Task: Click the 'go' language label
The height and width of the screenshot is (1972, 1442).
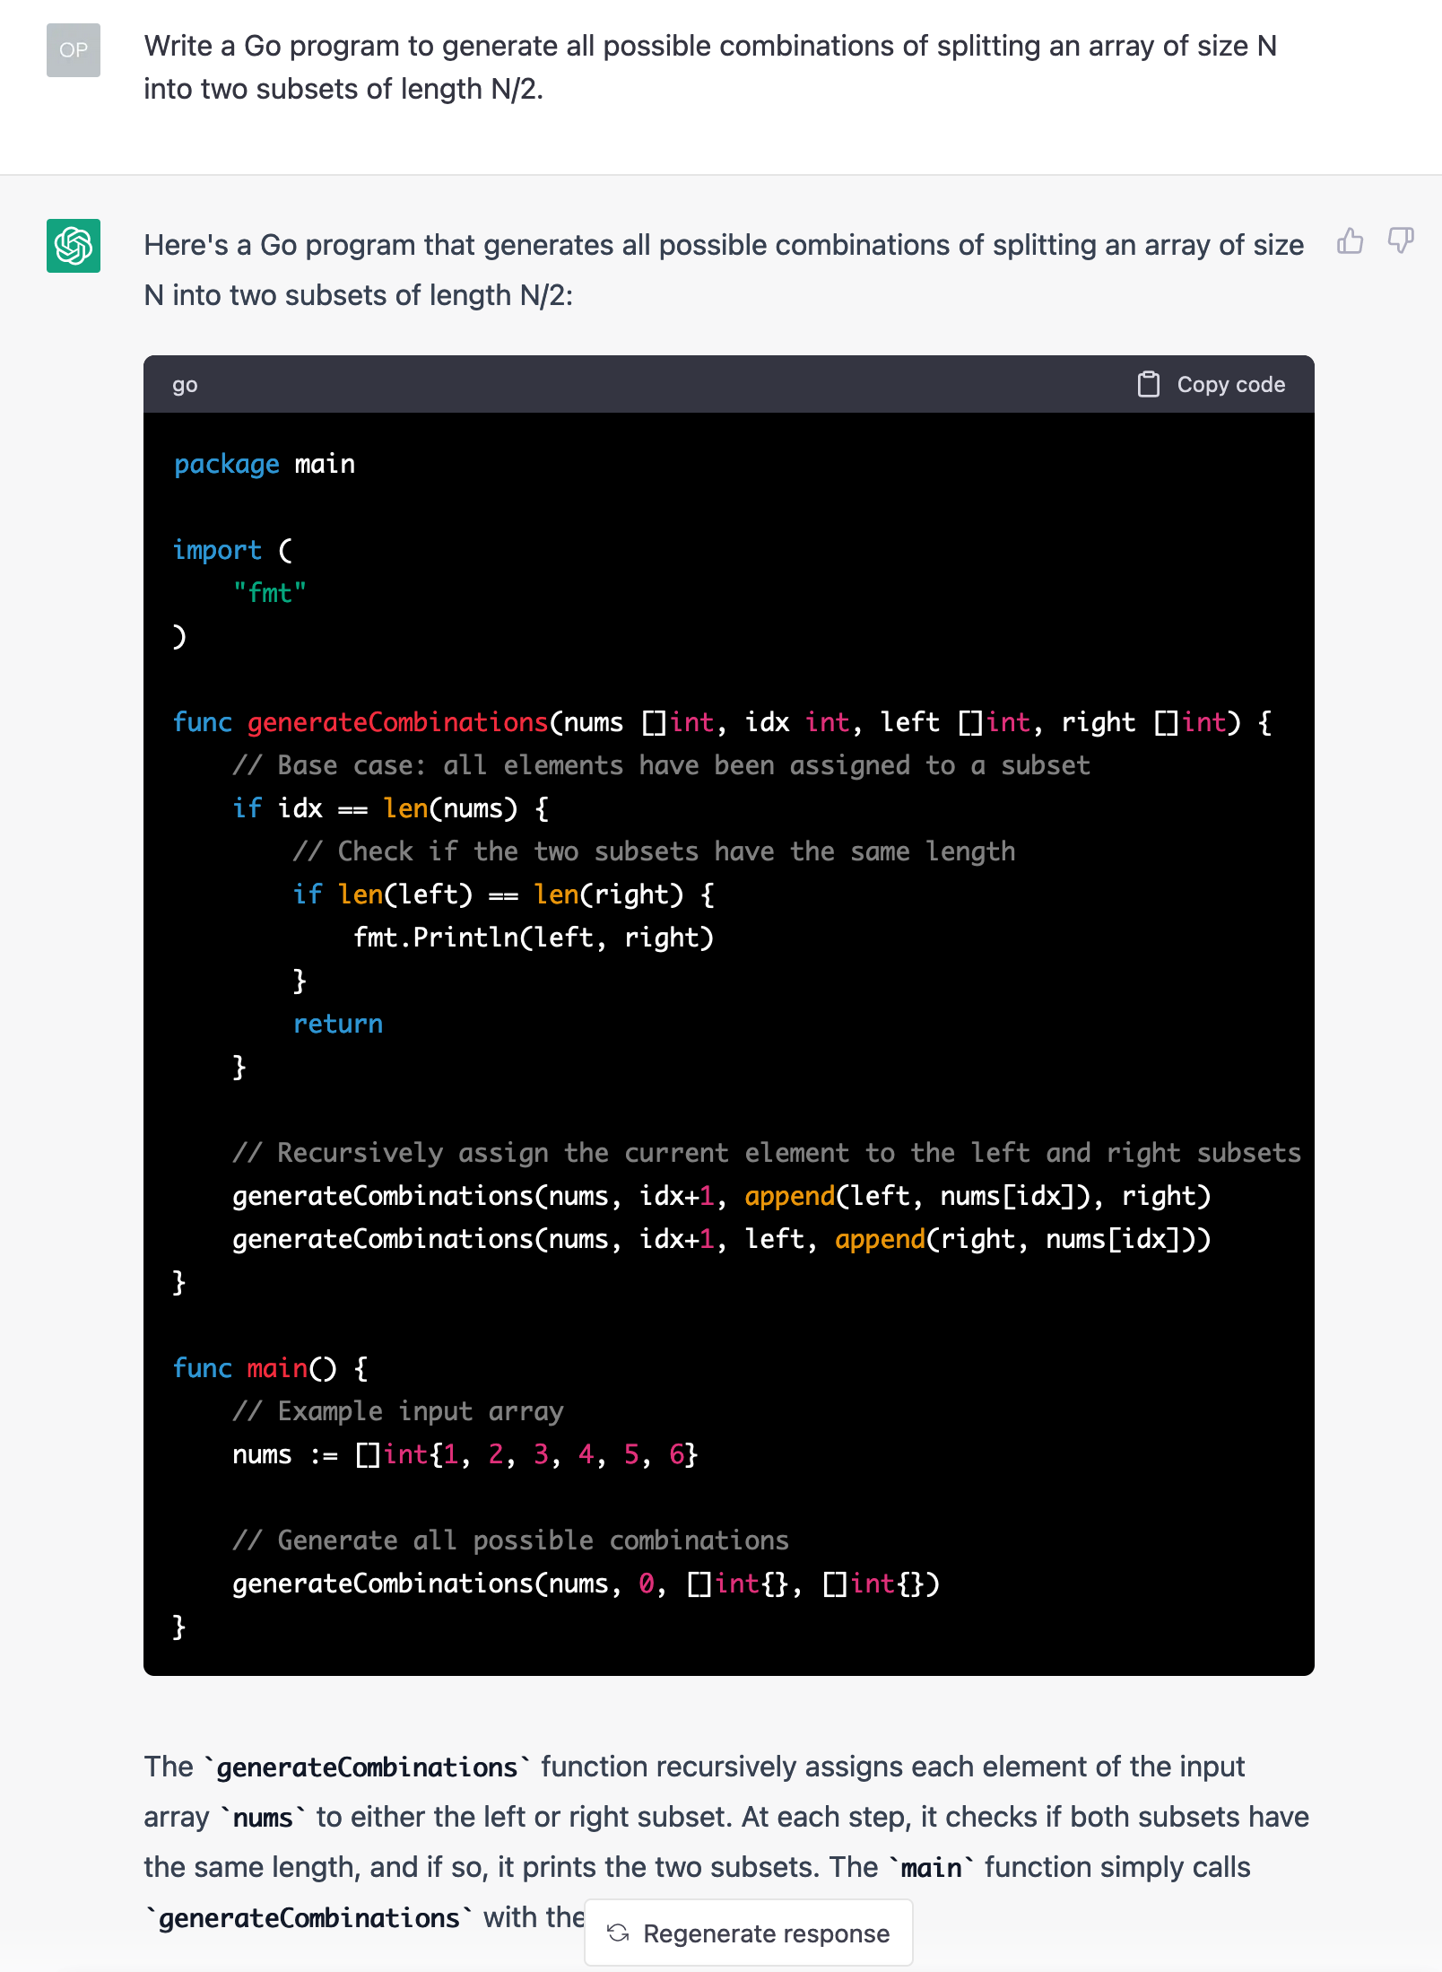Action: click(185, 385)
